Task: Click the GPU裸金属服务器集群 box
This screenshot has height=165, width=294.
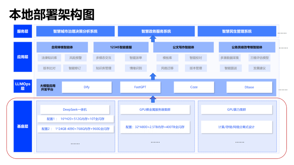Action: [x=155, y=109]
